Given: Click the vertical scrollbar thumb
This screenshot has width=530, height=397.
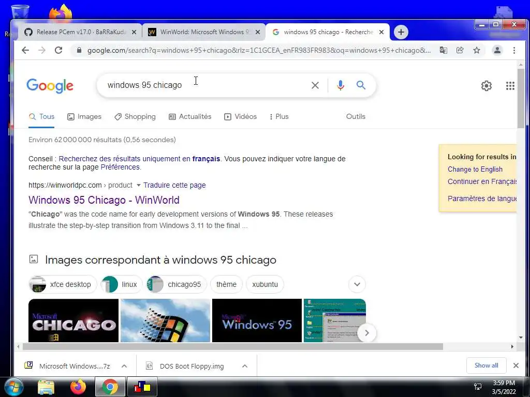Looking at the screenshot, I should pyautogui.click(x=521, y=98).
